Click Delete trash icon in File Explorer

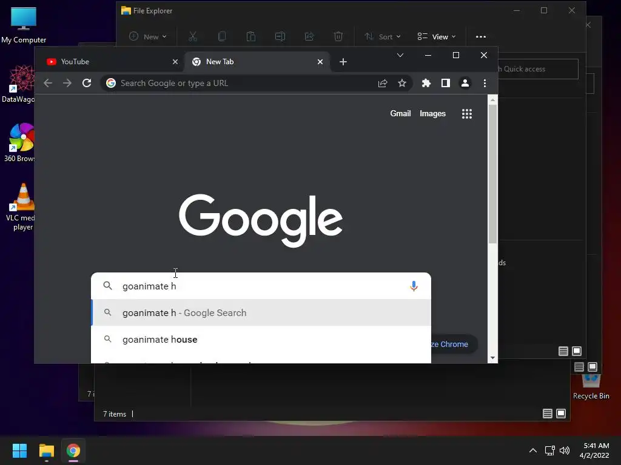point(338,36)
